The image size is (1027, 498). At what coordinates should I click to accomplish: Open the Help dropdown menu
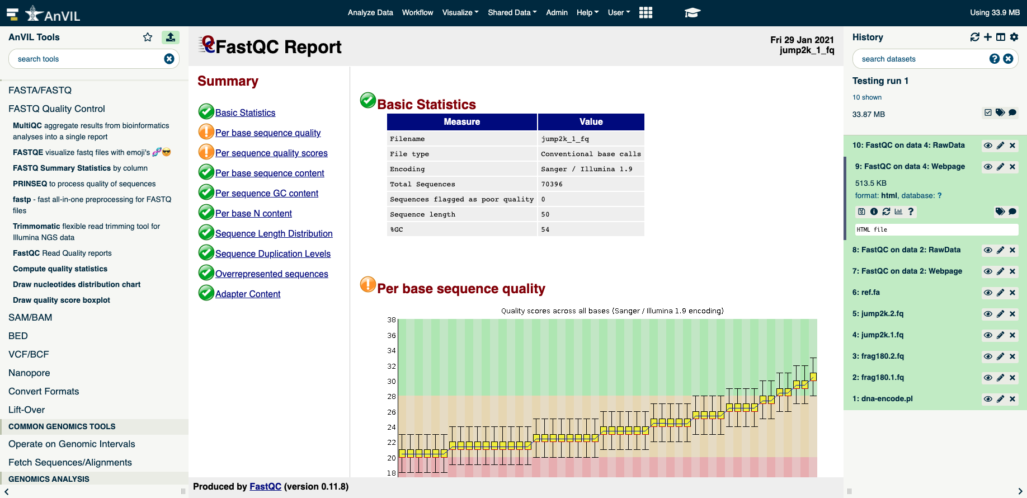[587, 12]
